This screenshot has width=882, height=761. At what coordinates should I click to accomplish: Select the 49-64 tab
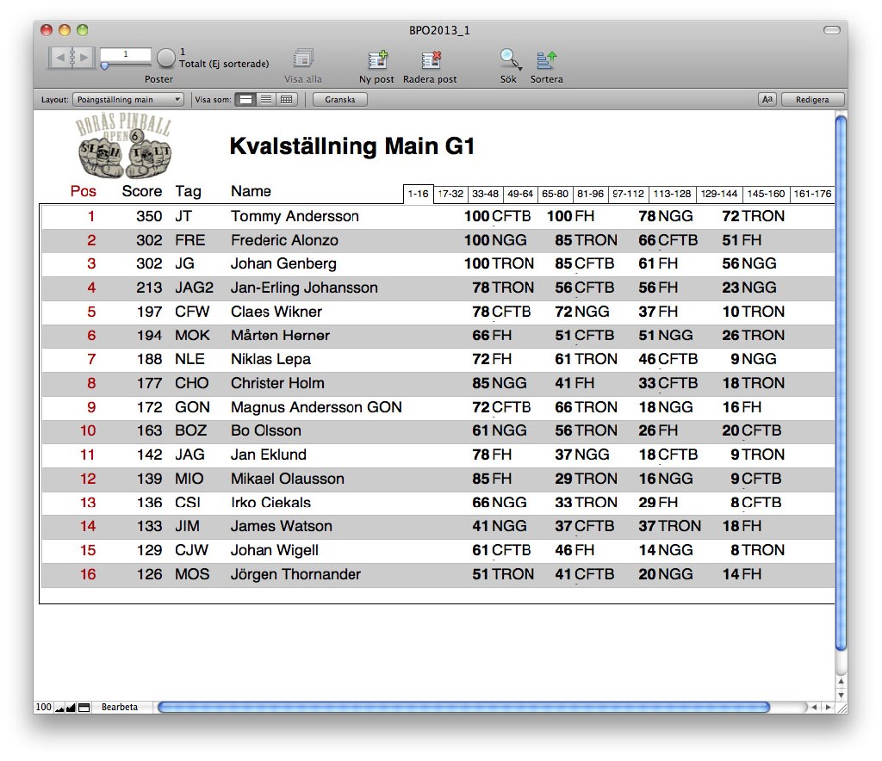pyautogui.click(x=520, y=194)
